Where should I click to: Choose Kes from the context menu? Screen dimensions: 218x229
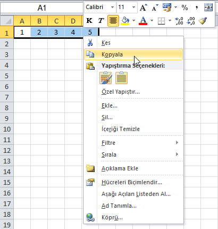(x=133, y=43)
